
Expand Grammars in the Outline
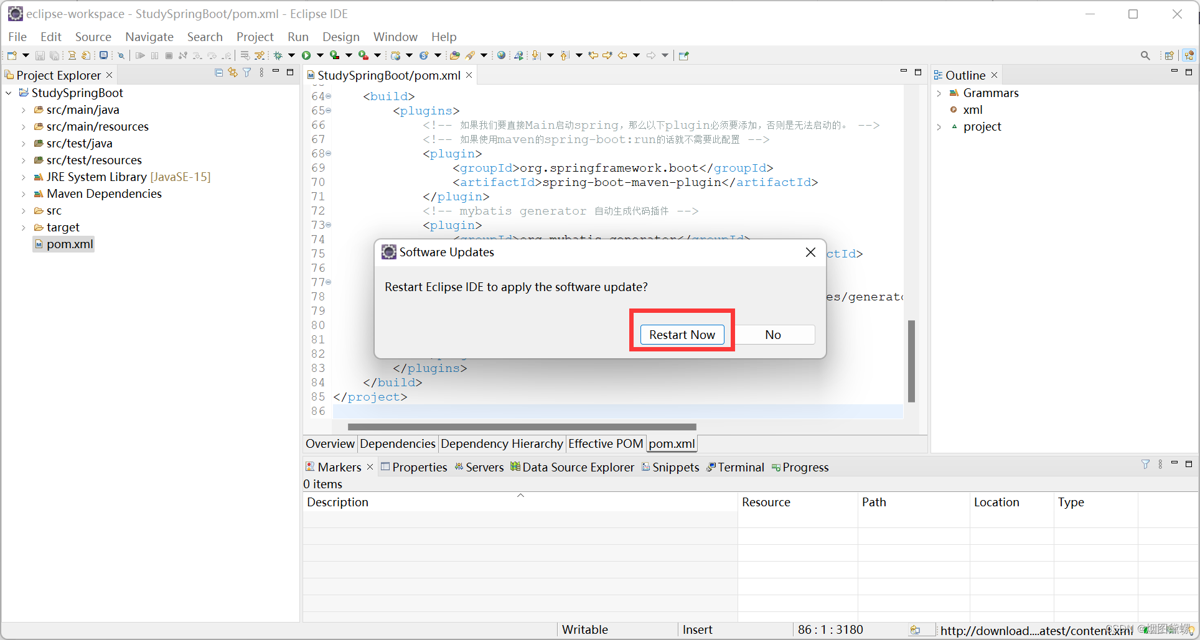(x=939, y=93)
